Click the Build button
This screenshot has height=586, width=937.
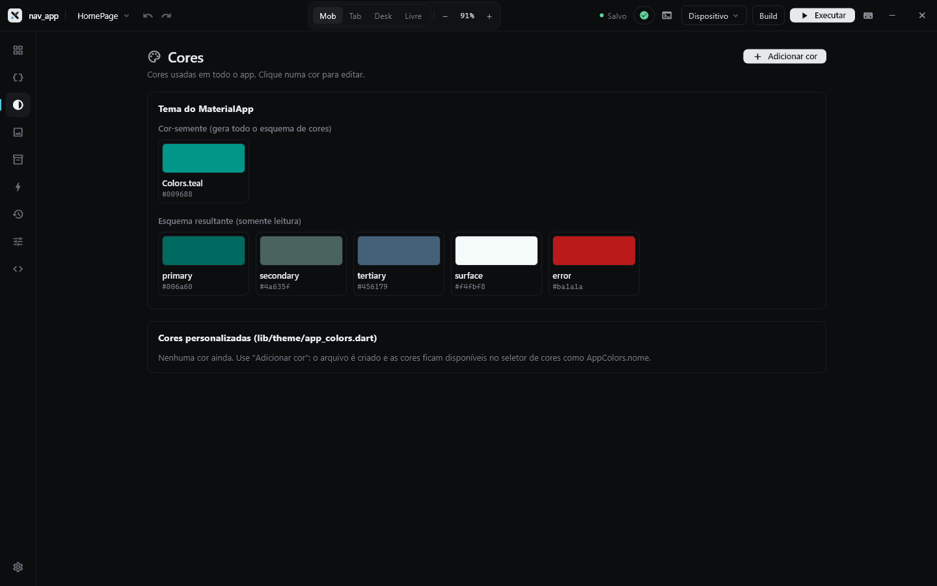(x=768, y=16)
